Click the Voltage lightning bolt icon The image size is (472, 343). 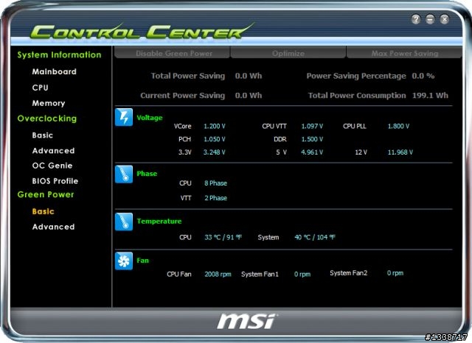point(124,117)
